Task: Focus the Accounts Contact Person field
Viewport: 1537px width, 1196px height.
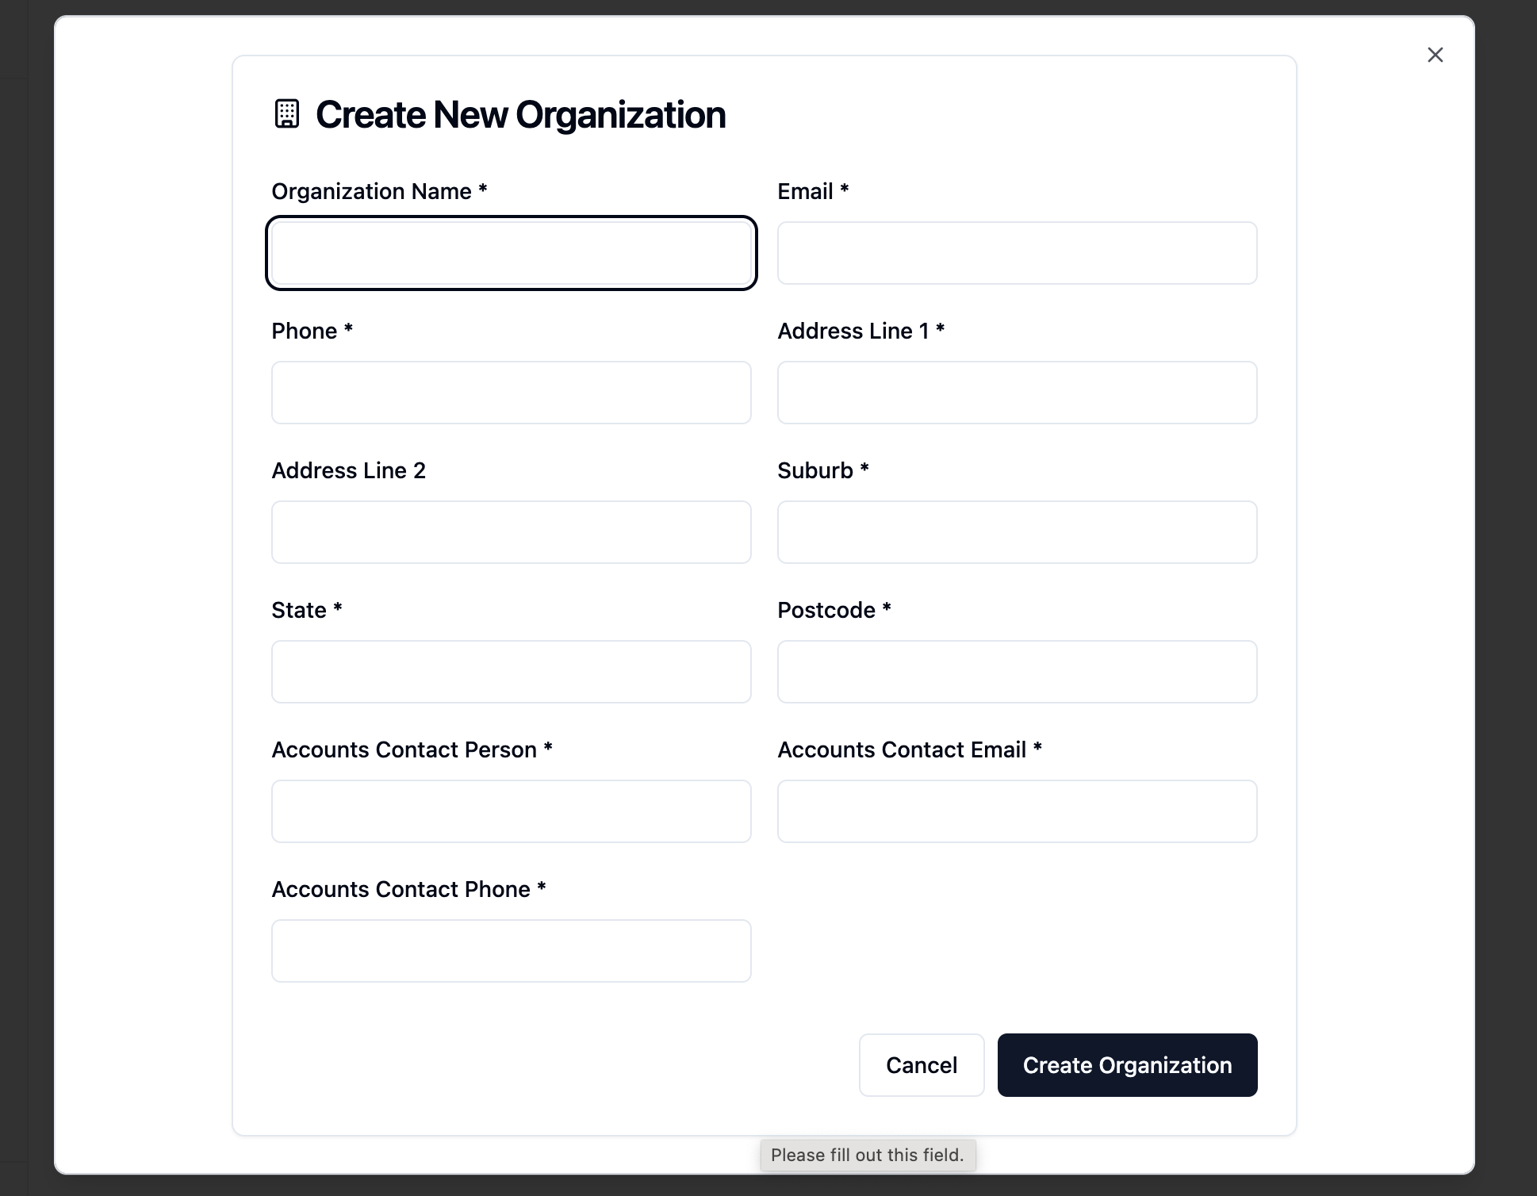Action: 511,811
